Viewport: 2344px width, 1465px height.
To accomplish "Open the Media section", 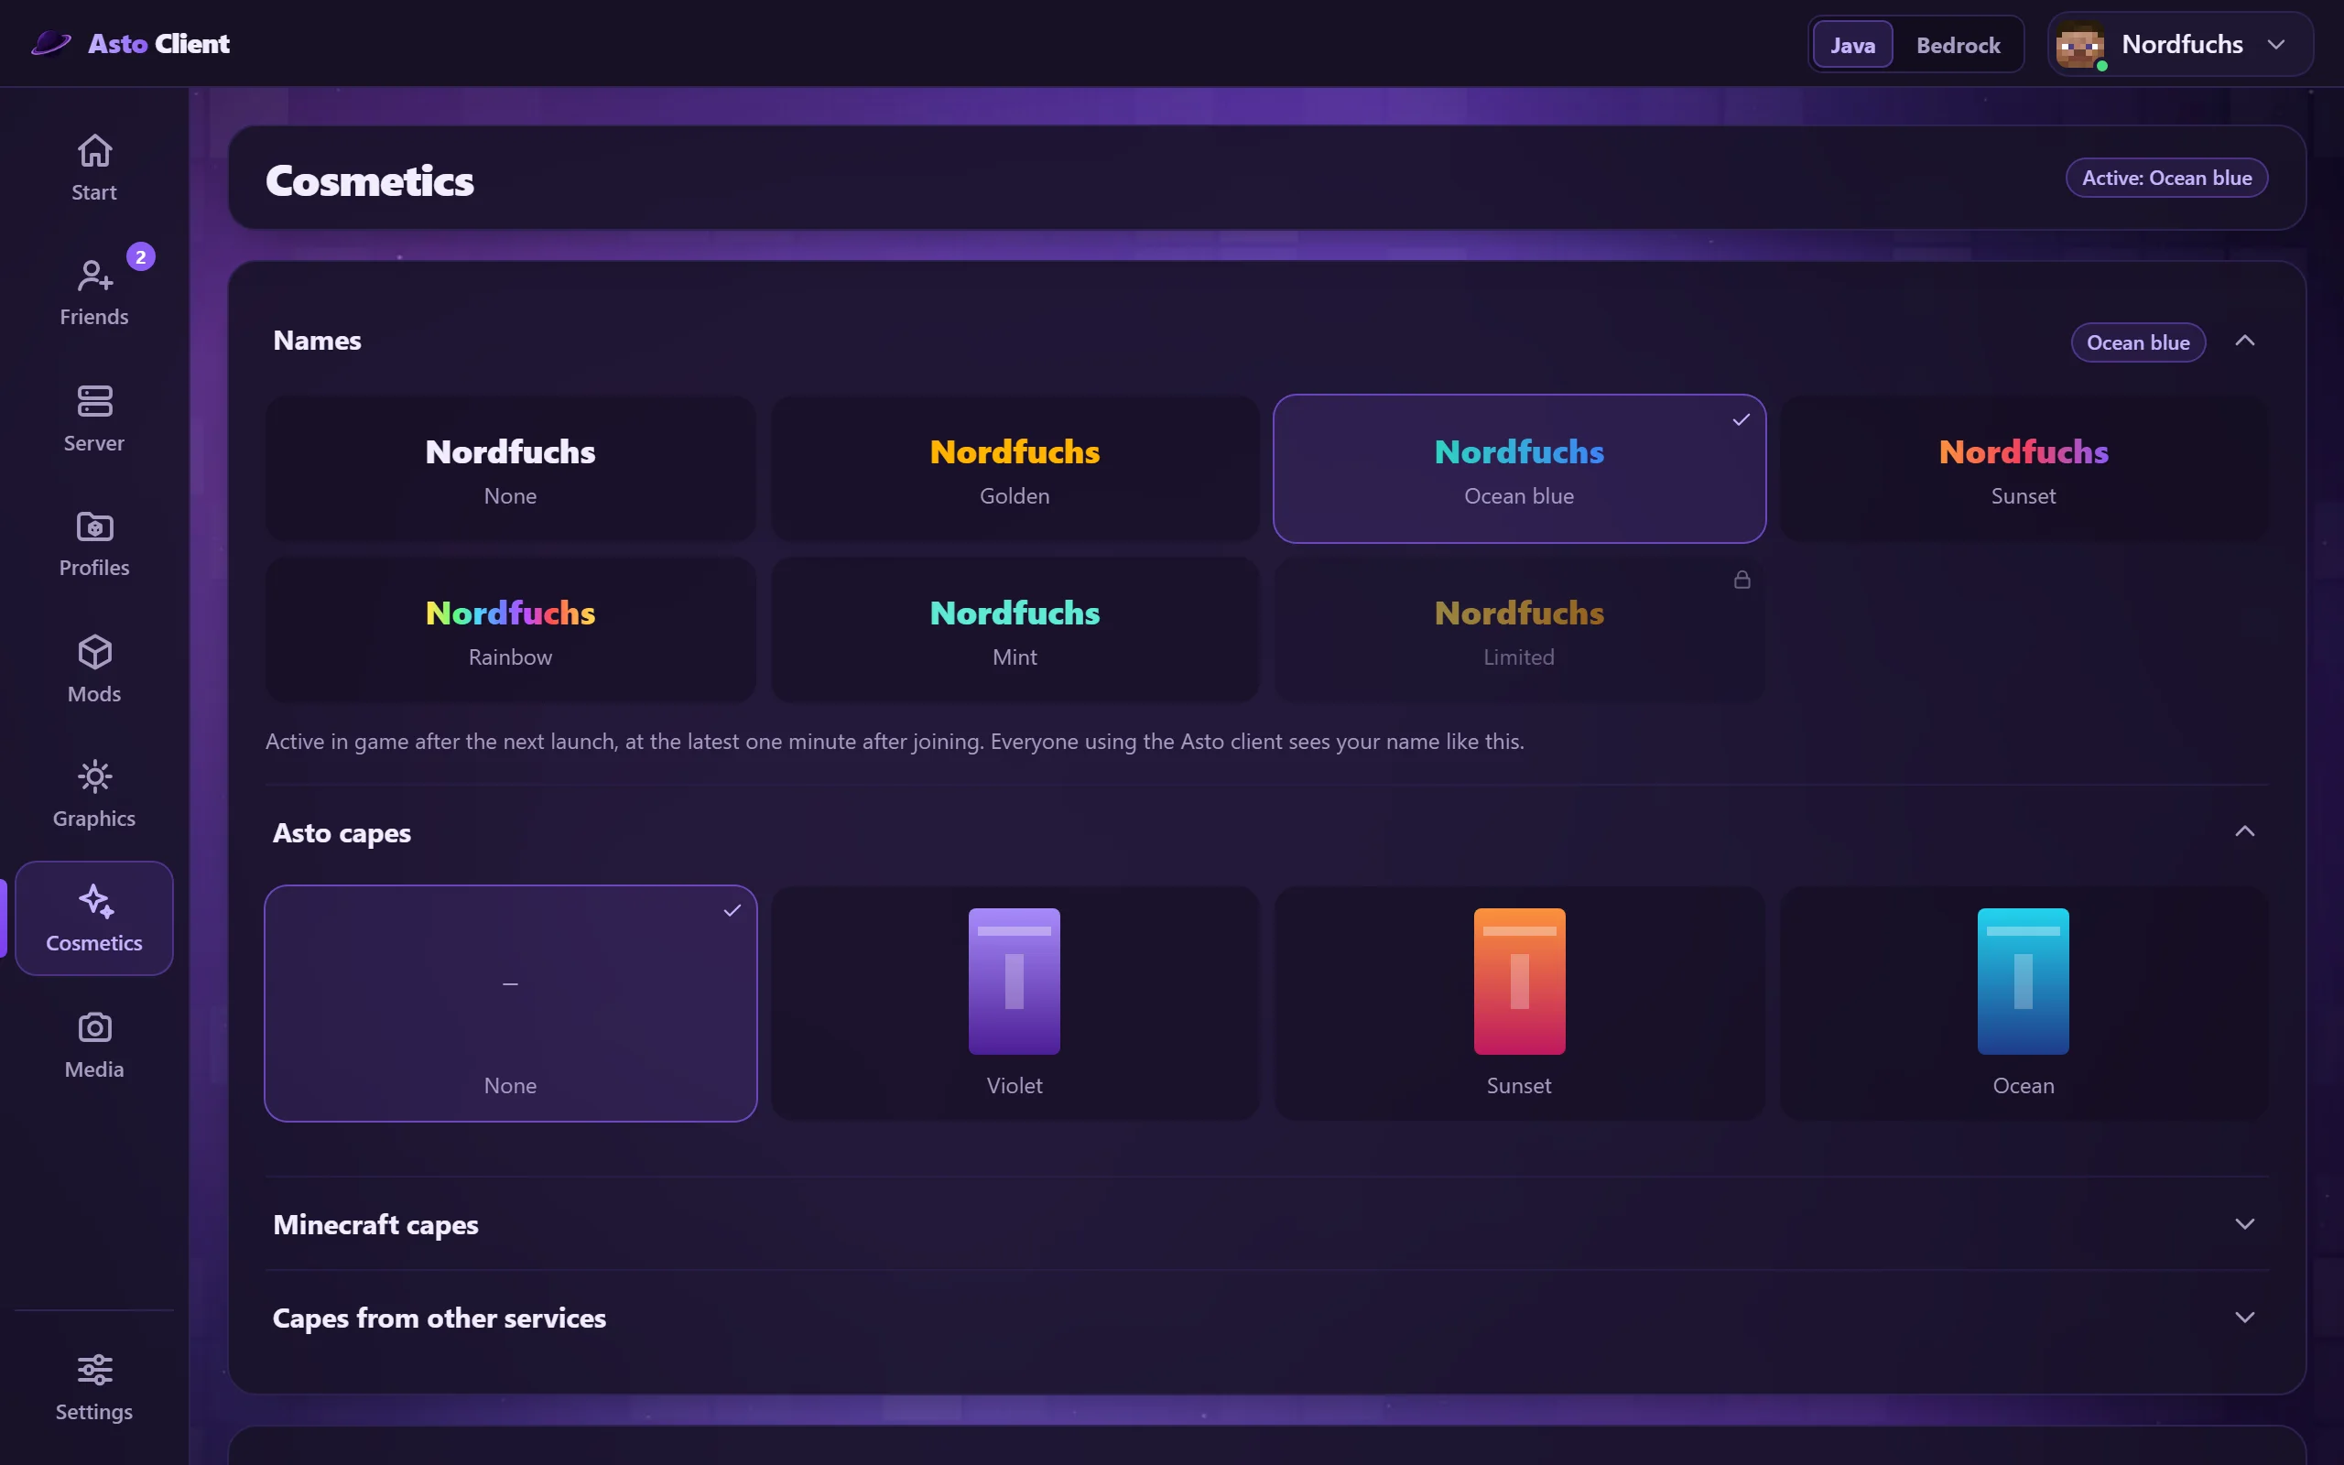I will [x=94, y=1046].
